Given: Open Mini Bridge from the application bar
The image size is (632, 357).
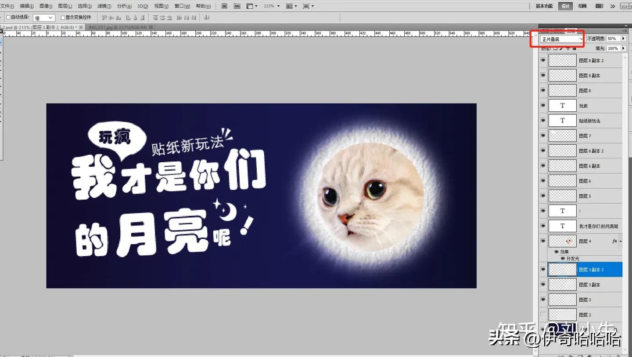Looking at the screenshot, I should [x=237, y=6].
